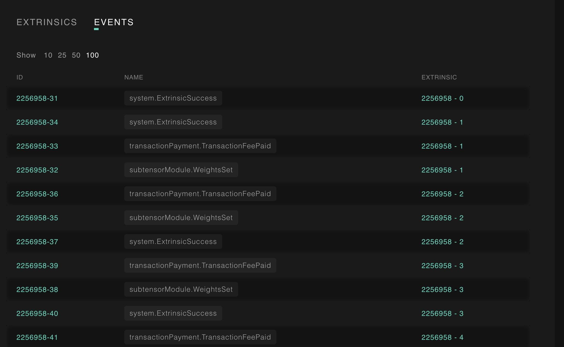
Task: Open event ID 2256958-36
Action: (x=37, y=194)
